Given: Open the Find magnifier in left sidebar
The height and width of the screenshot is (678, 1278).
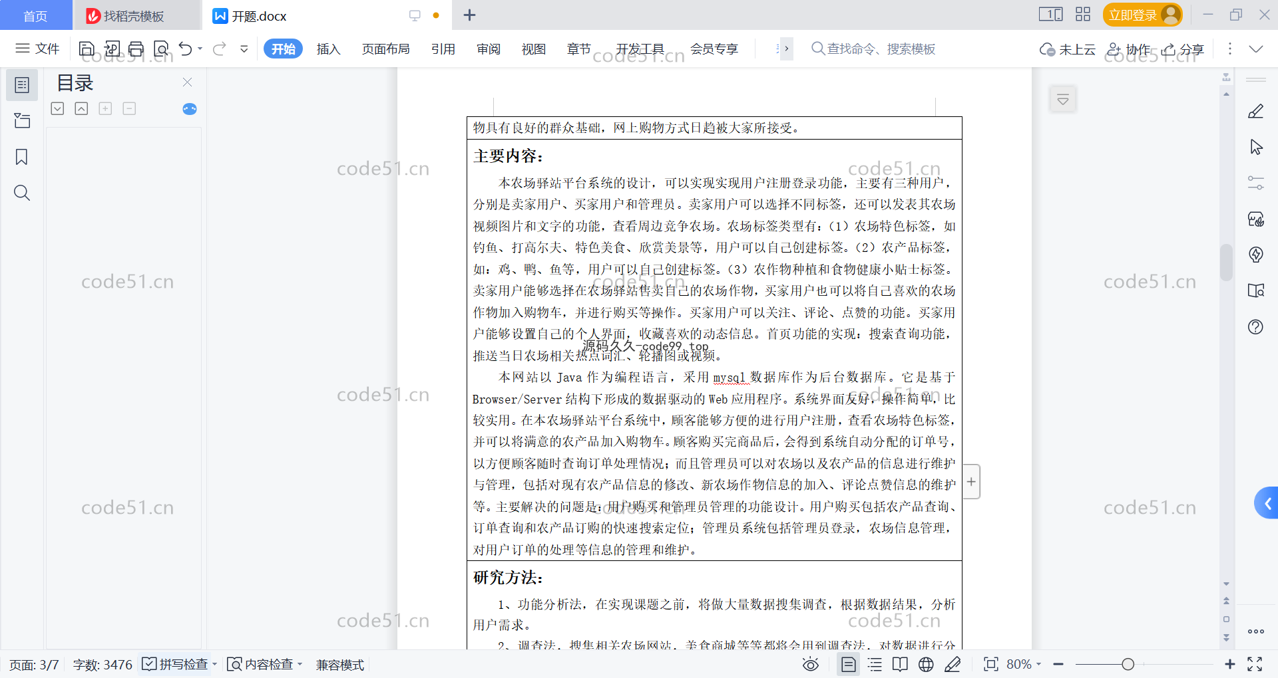Looking at the screenshot, I should click(x=22, y=193).
